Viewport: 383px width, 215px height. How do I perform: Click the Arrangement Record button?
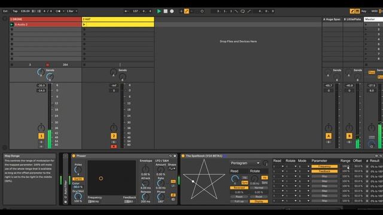[172, 11]
